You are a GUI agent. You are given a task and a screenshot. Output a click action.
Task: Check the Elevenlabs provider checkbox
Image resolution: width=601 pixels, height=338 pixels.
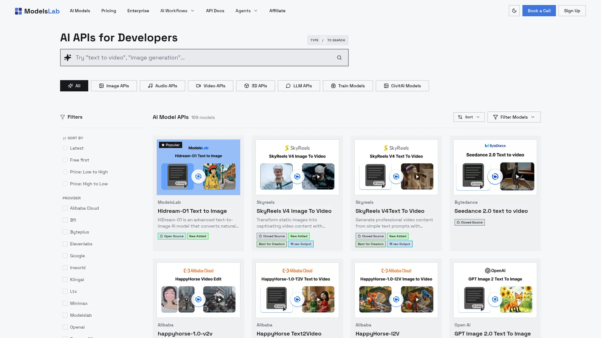pos(65,244)
